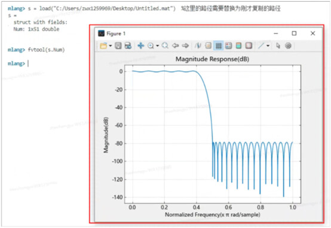Click the Magnitude(dB) y-axis label

[x=106, y=135]
